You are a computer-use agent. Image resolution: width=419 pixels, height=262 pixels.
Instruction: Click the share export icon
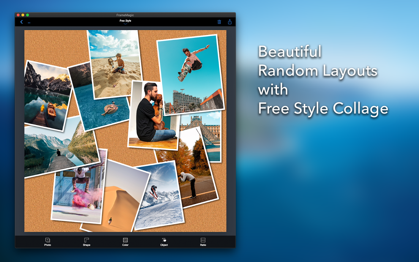[x=230, y=22]
